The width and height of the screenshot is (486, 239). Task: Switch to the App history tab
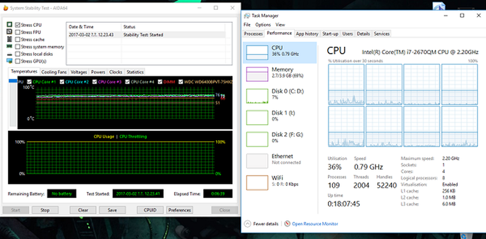pos(307,34)
